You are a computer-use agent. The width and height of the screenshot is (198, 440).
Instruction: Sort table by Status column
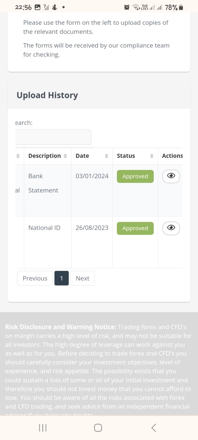point(135,156)
